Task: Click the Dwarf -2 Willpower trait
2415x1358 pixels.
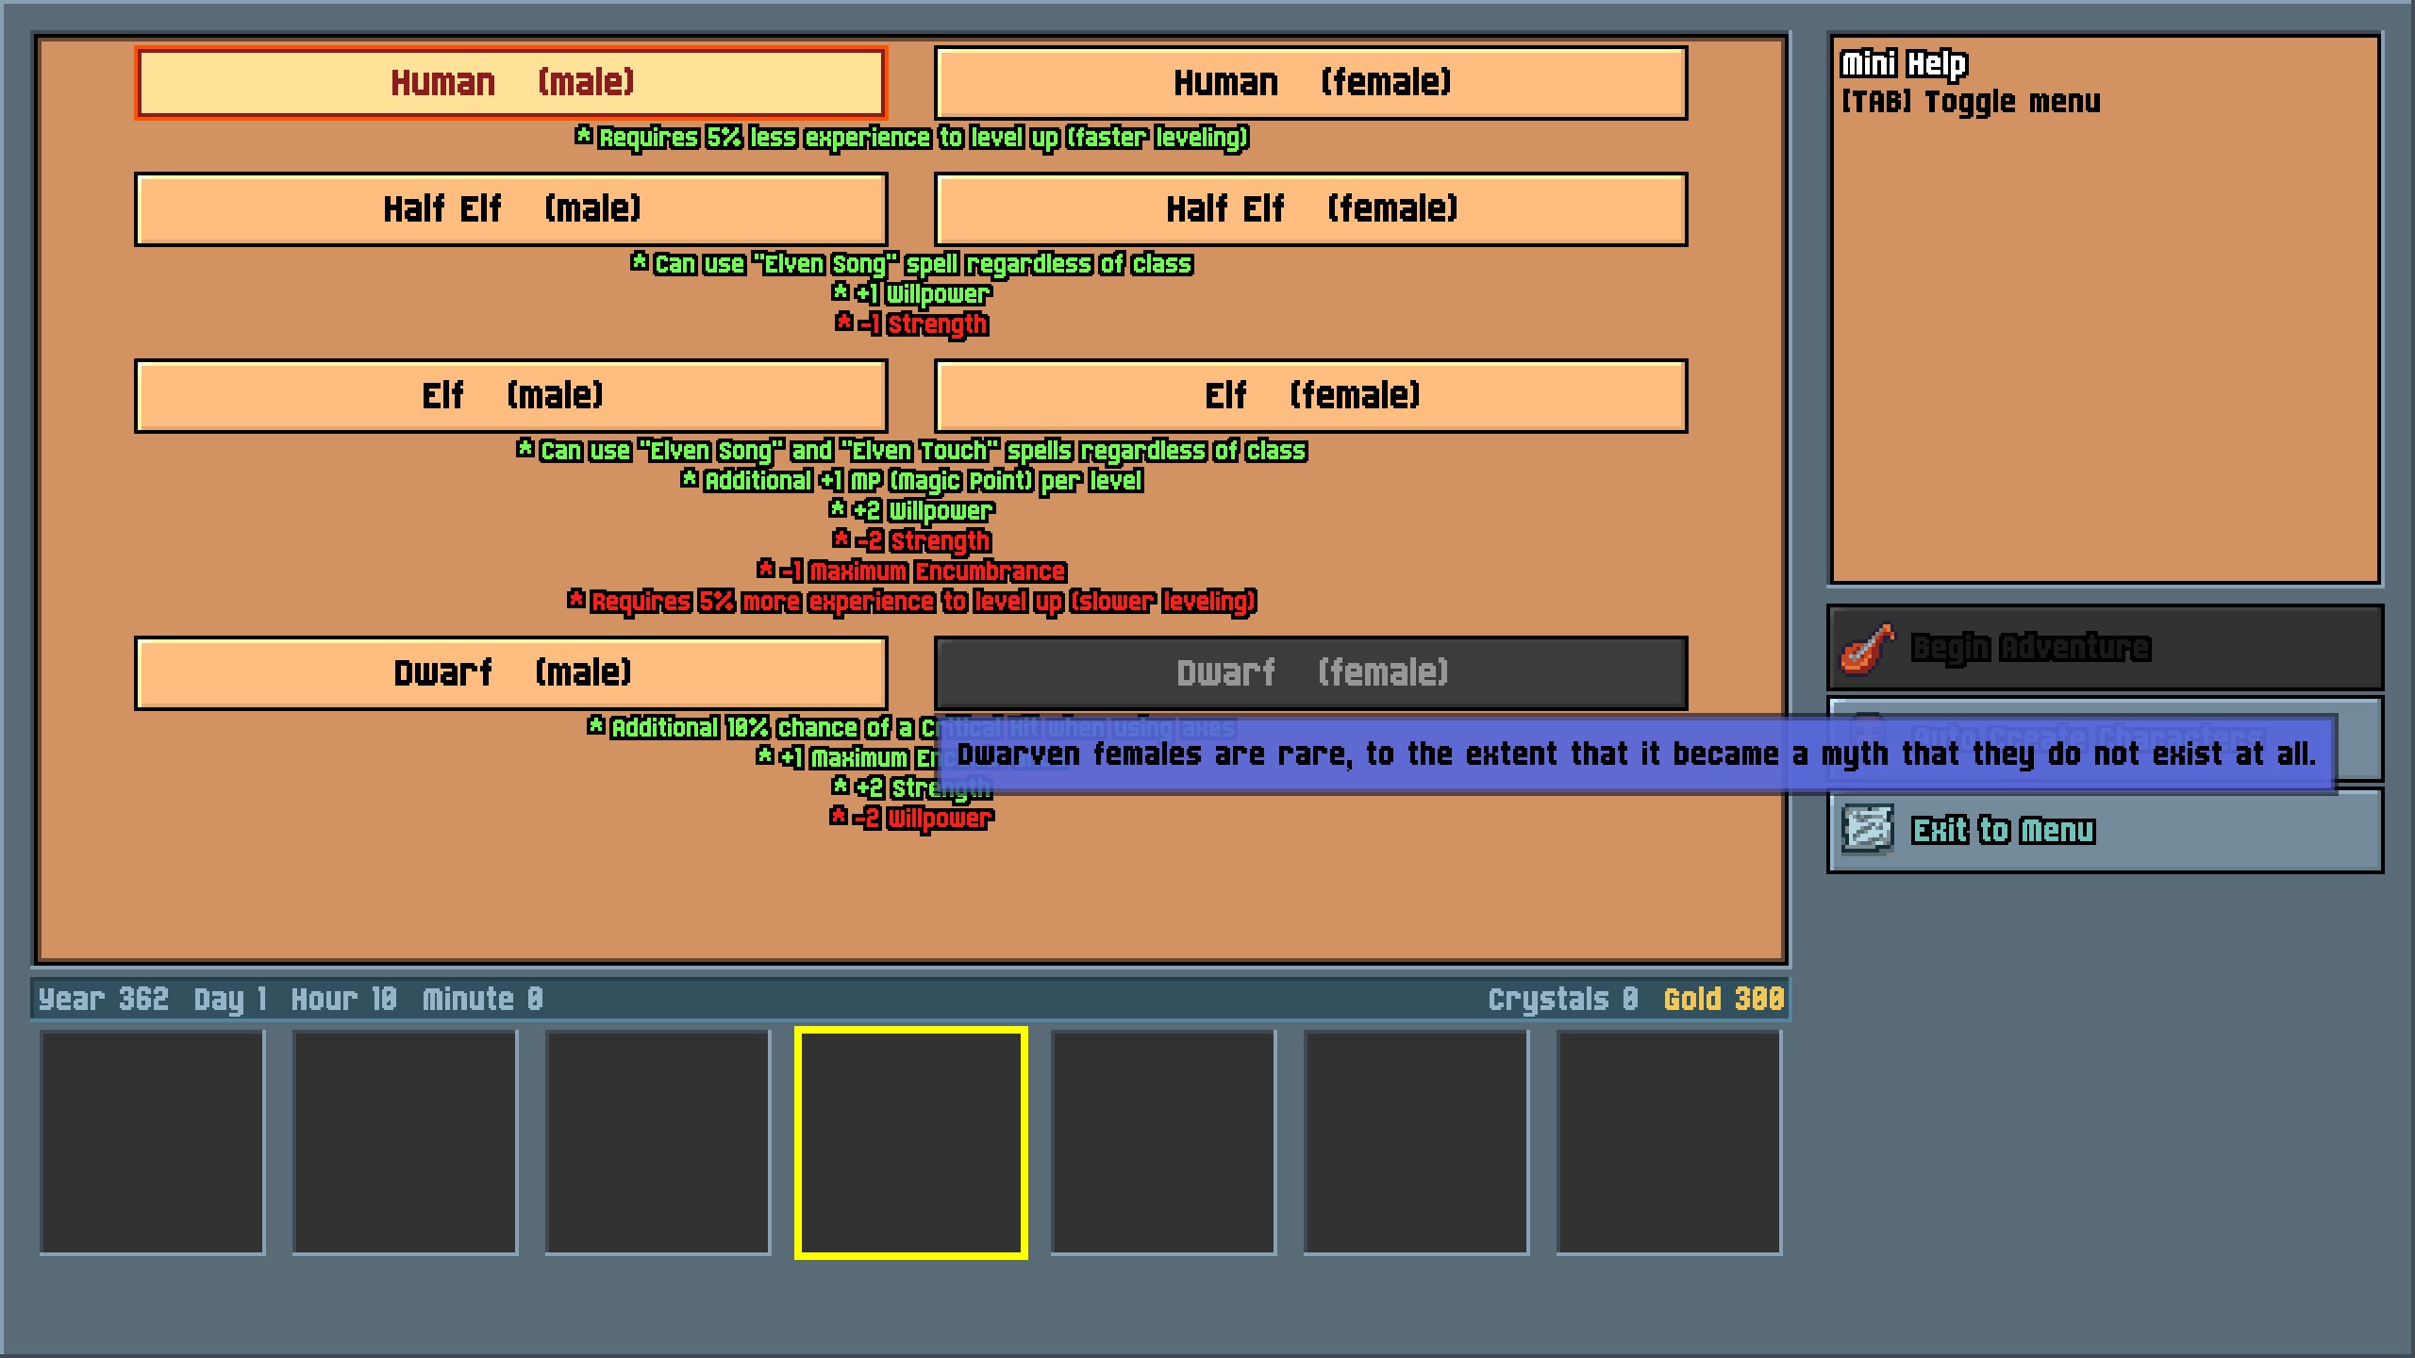Action: [911, 819]
